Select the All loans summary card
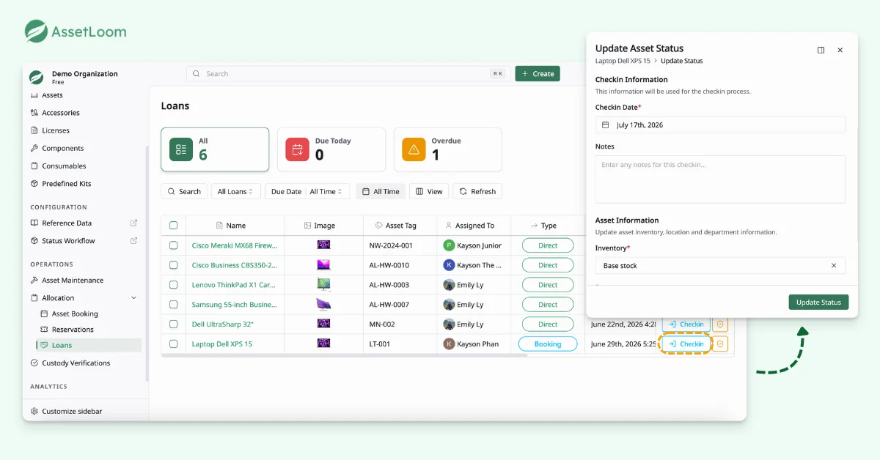Image resolution: width=880 pixels, height=460 pixels. point(215,149)
